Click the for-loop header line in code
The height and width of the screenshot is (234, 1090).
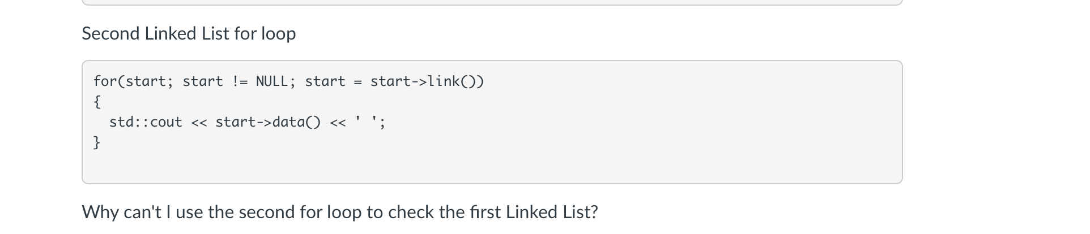click(x=289, y=81)
